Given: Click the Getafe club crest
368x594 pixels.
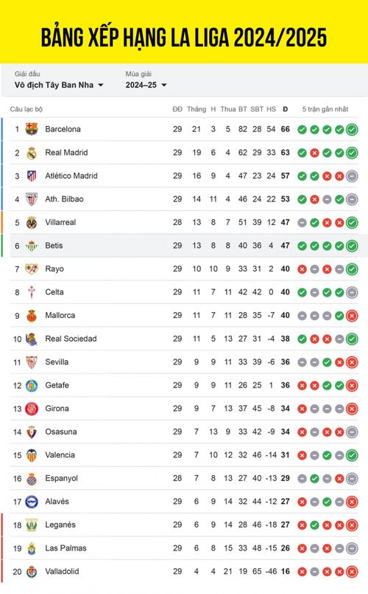Looking at the screenshot, I should 32,385.
